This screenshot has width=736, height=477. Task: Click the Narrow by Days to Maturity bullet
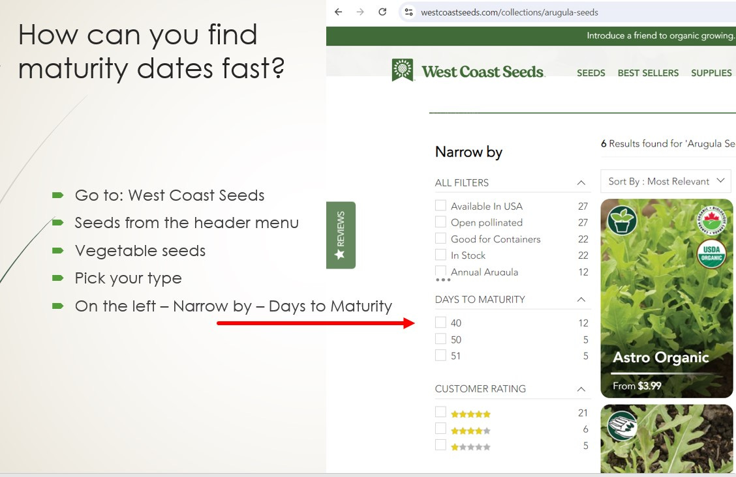234,306
